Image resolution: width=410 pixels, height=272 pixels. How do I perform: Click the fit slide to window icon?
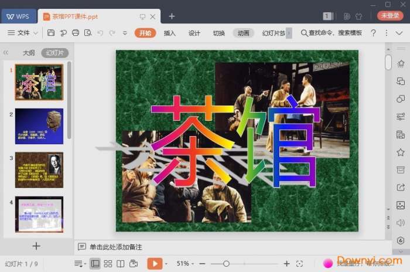(x=300, y=264)
